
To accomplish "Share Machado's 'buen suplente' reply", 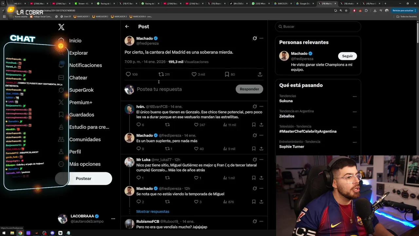I will (261, 148).
